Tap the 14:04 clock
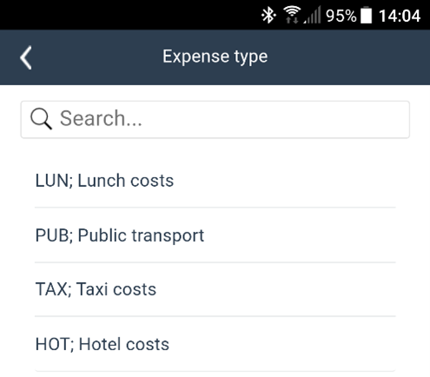The width and height of the screenshot is (430, 377). tap(400, 16)
